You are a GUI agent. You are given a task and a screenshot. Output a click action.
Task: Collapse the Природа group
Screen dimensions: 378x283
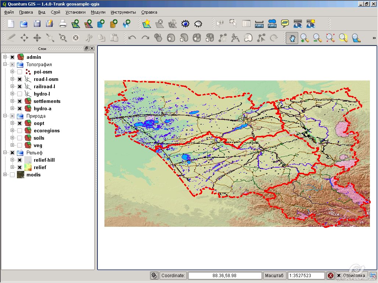(5, 116)
